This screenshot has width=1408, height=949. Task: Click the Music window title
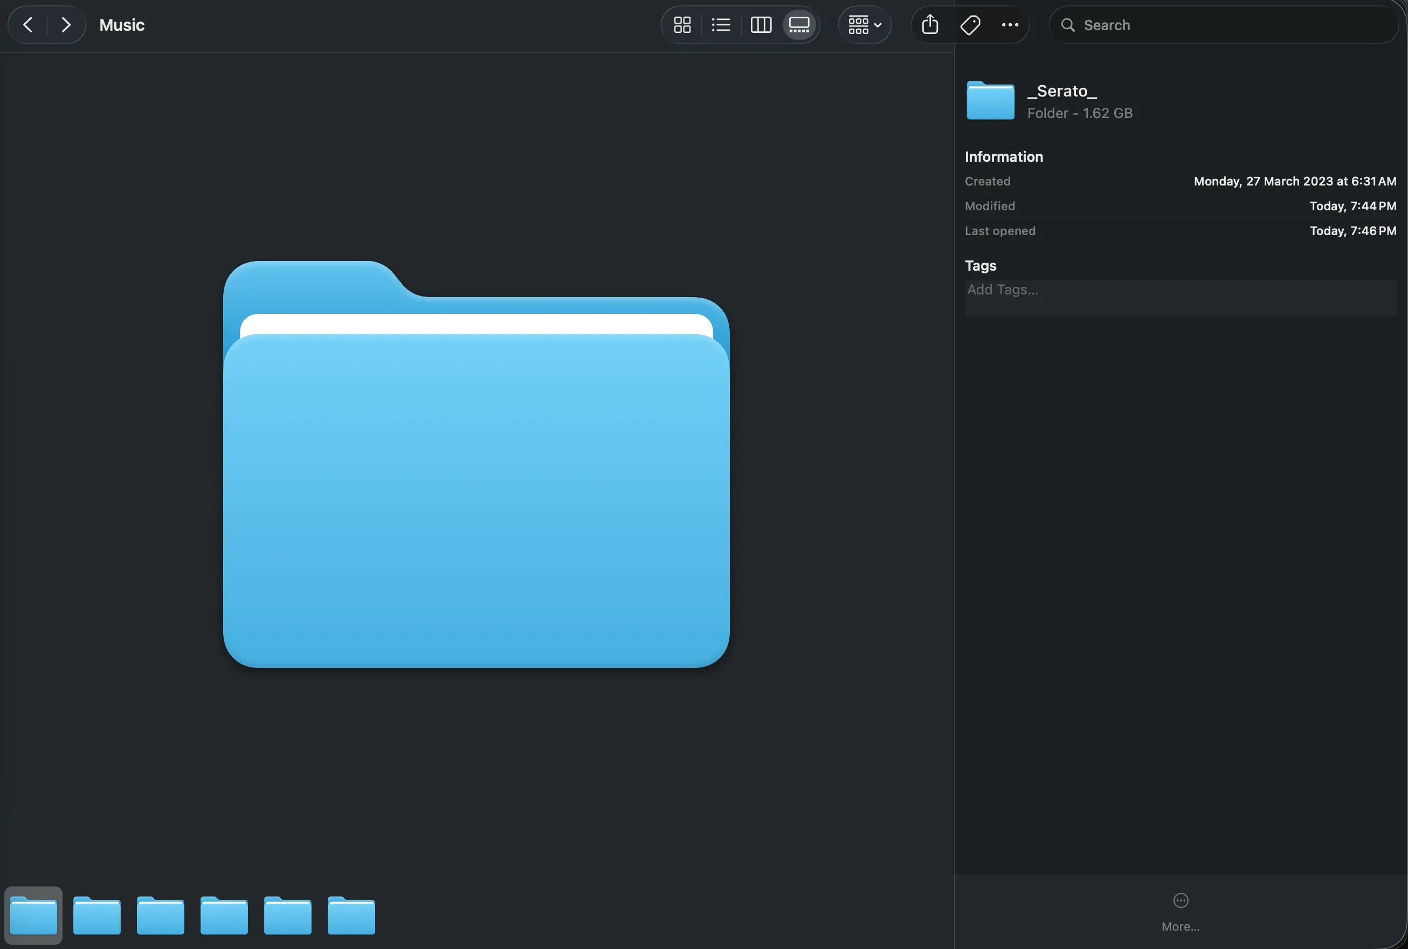tap(122, 25)
